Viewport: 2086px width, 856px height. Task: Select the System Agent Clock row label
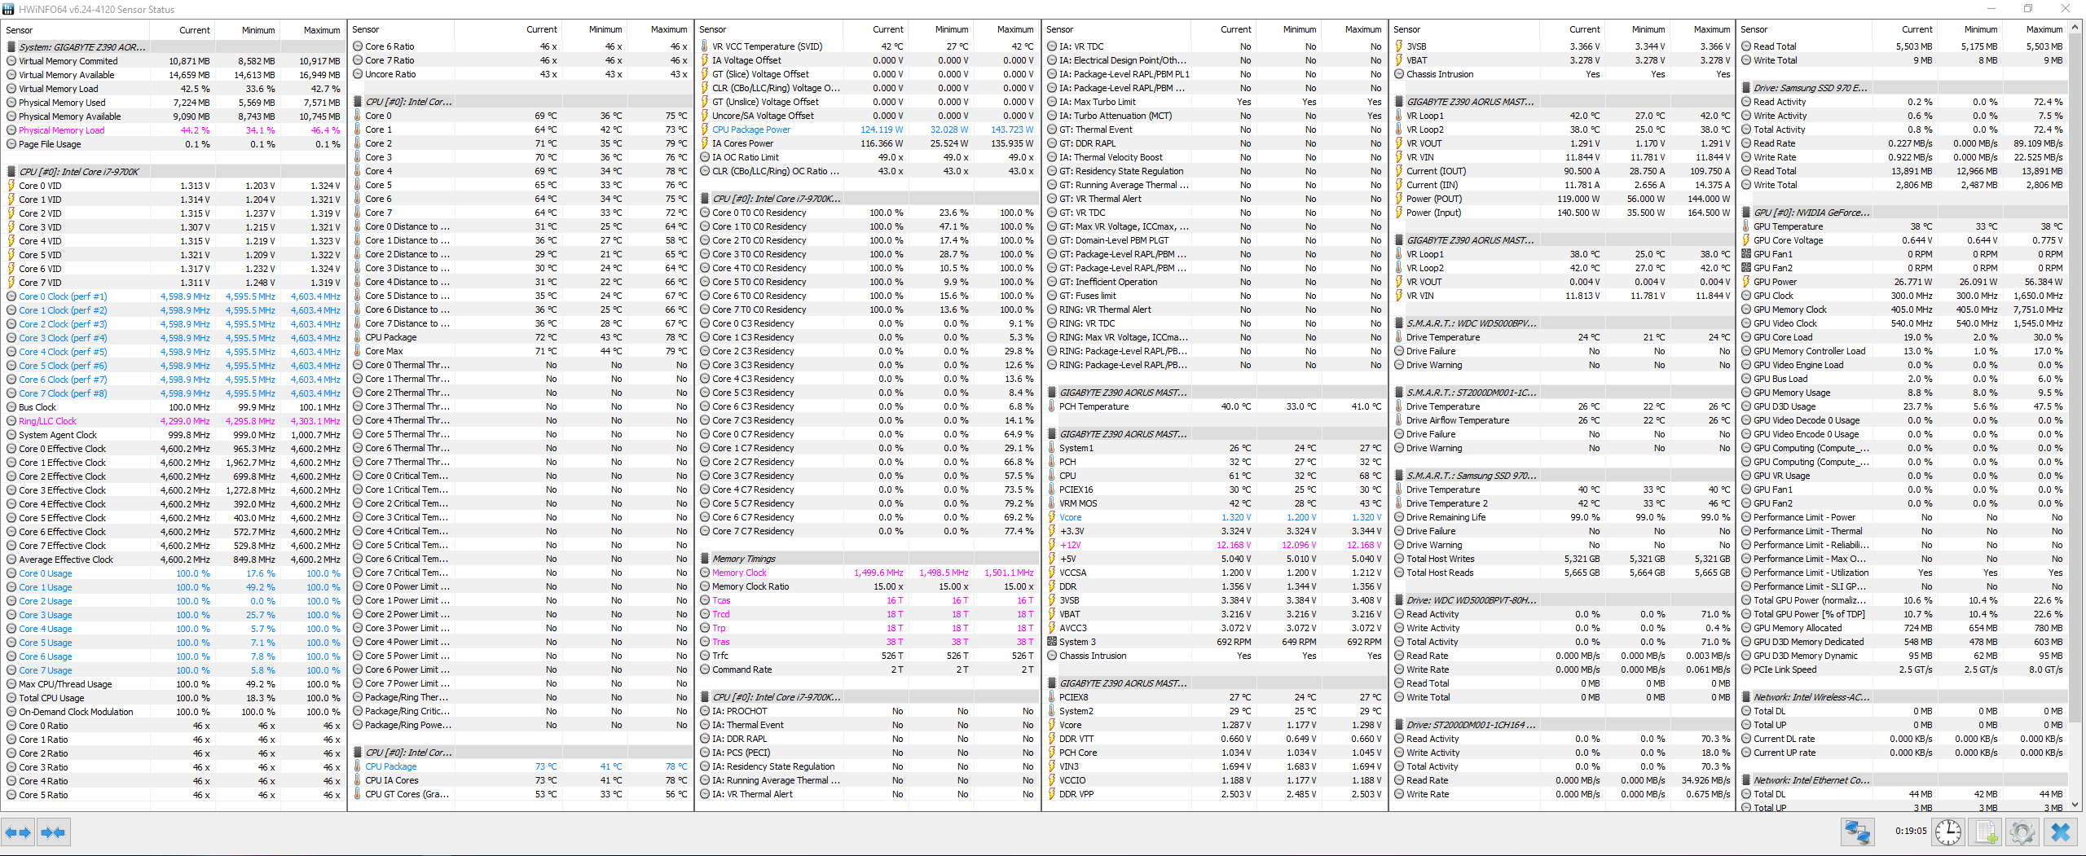[x=58, y=435]
